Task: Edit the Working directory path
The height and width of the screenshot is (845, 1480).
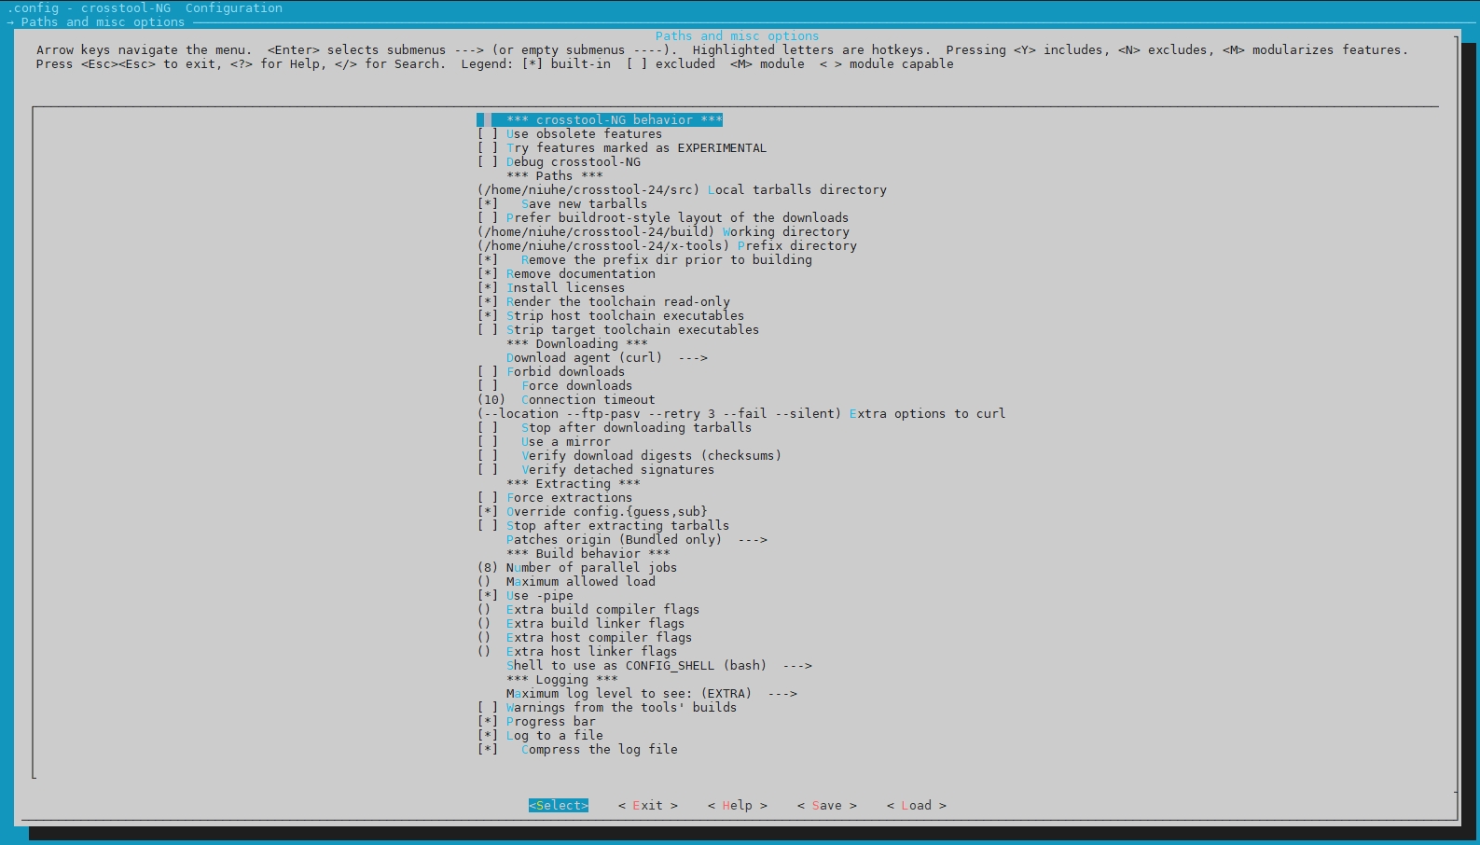Action: click(663, 232)
